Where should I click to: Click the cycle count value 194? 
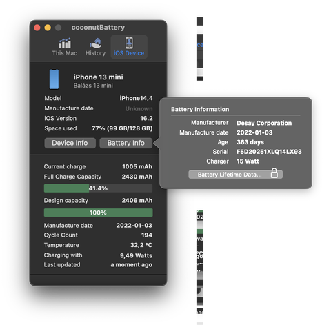click(x=147, y=235)
